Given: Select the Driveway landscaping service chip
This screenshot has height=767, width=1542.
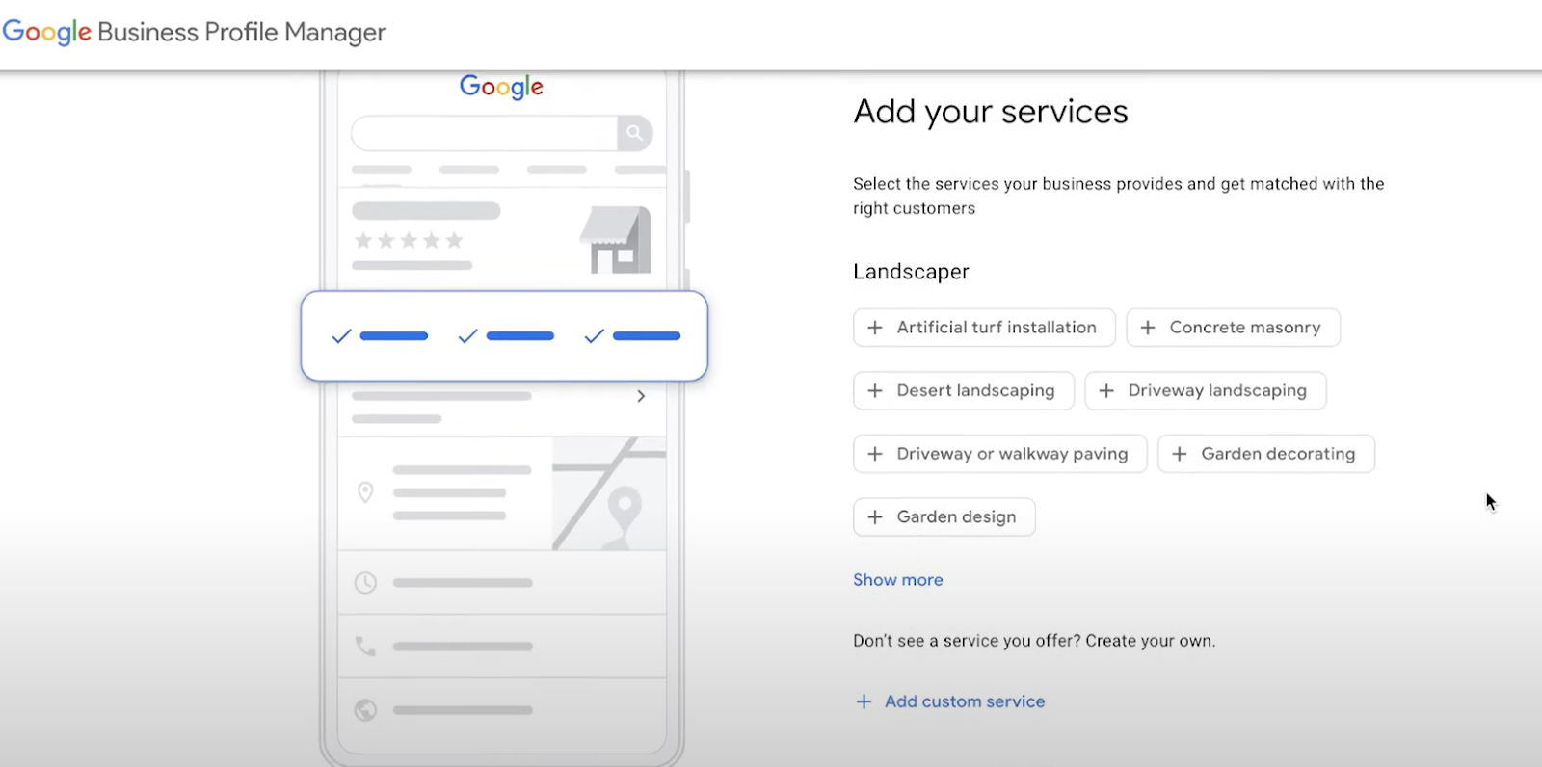Looking at the screenshot, I should (x=1206, y=390).
